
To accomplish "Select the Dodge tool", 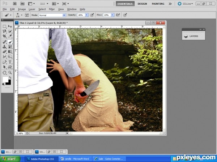I will [x=10, y=57].
